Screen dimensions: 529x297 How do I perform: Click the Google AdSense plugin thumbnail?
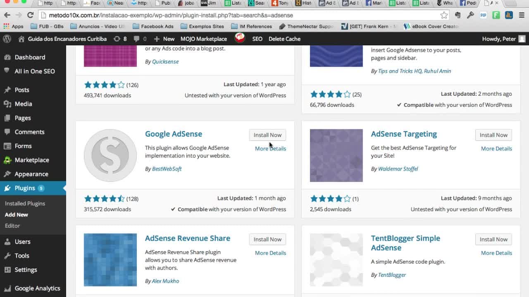coord(110,156)
